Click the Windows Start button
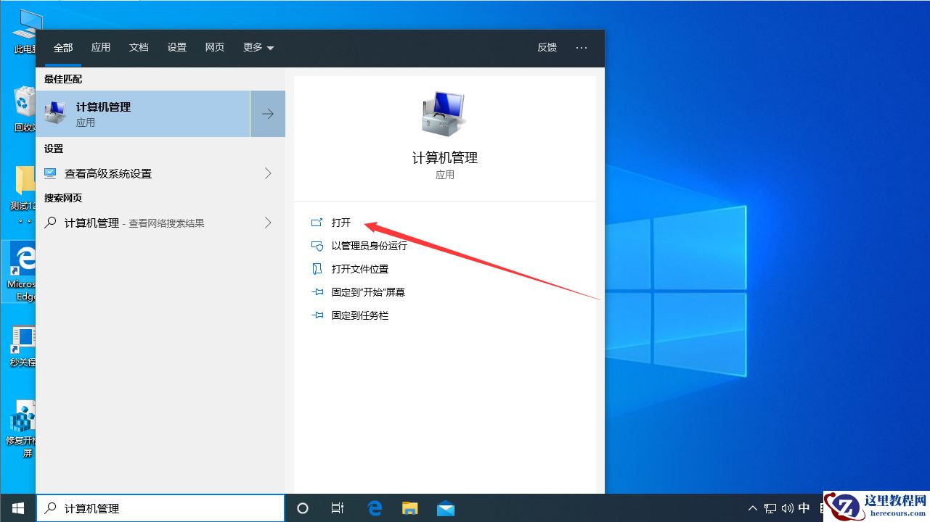930x522 pixels. tap(17, 508)
